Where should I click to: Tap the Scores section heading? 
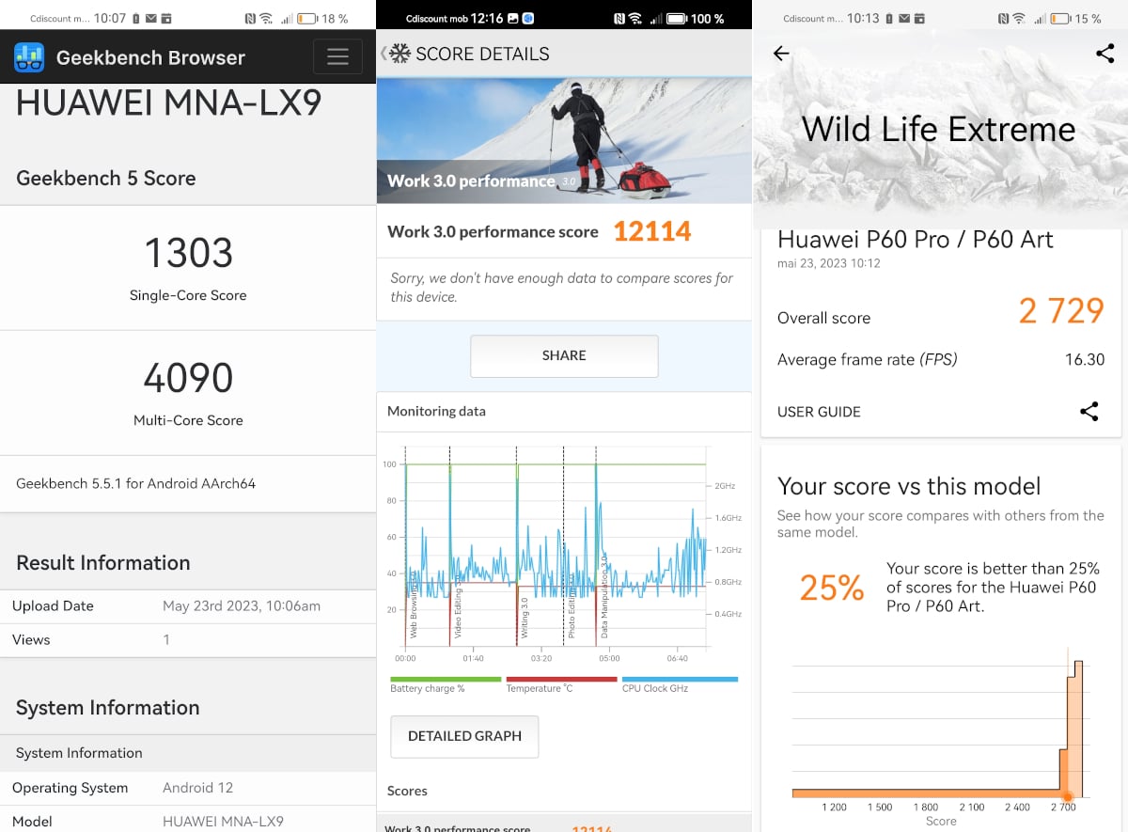coord(407,791)
